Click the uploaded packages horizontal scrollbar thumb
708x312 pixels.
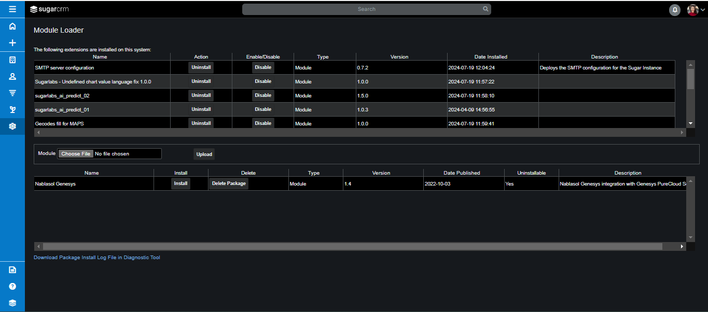353,247
